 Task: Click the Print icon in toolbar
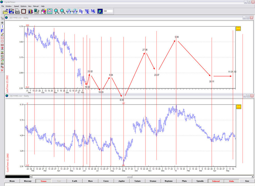click(x=17, y=11)
